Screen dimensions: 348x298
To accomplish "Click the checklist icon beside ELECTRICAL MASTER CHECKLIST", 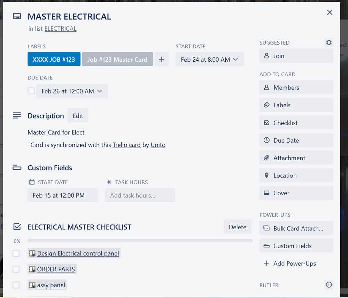I will [17, 227].
